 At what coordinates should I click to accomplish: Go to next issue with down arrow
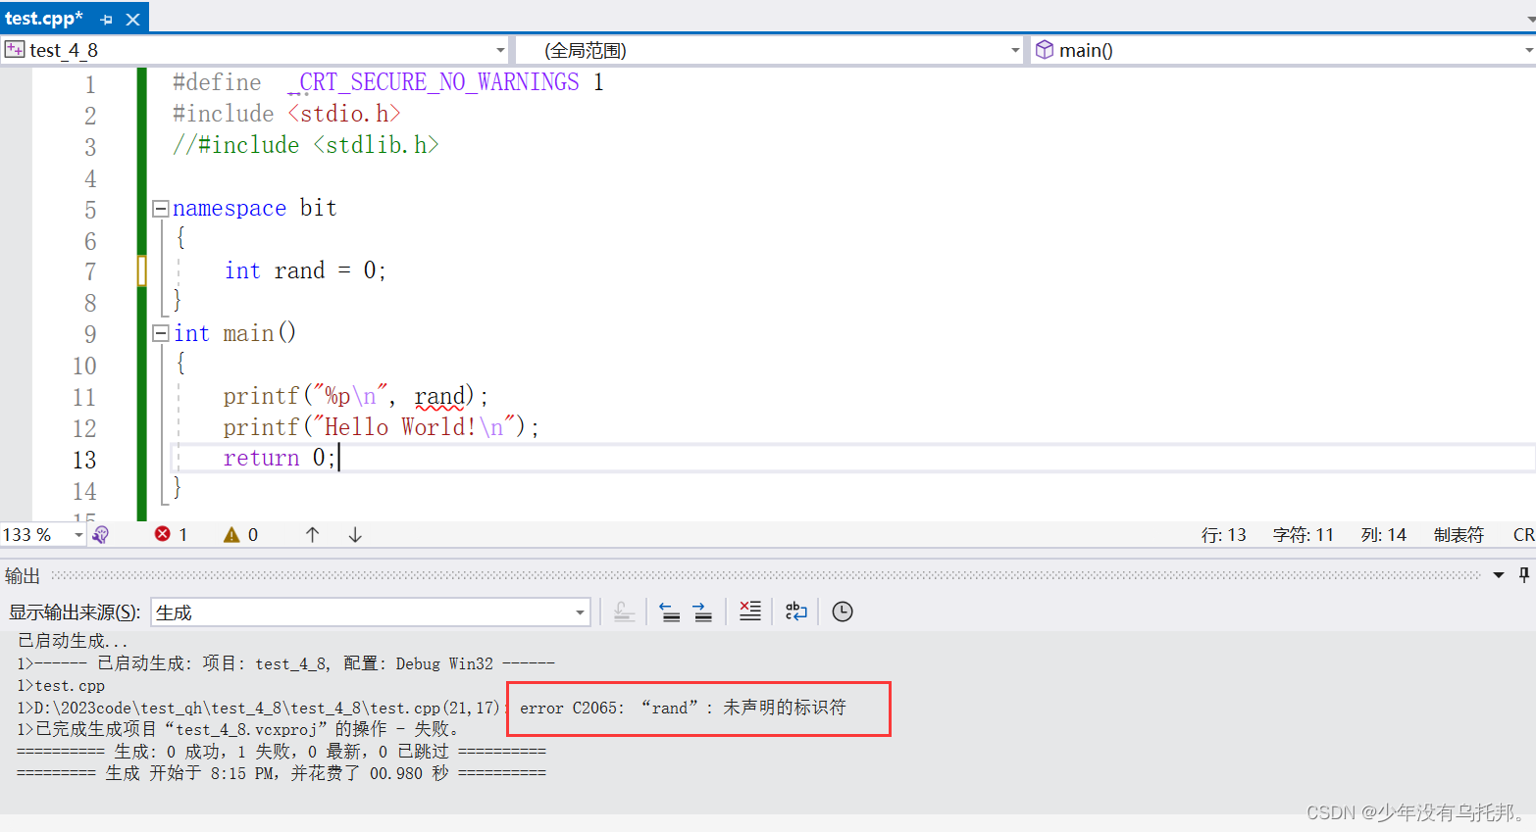point(355,534)
